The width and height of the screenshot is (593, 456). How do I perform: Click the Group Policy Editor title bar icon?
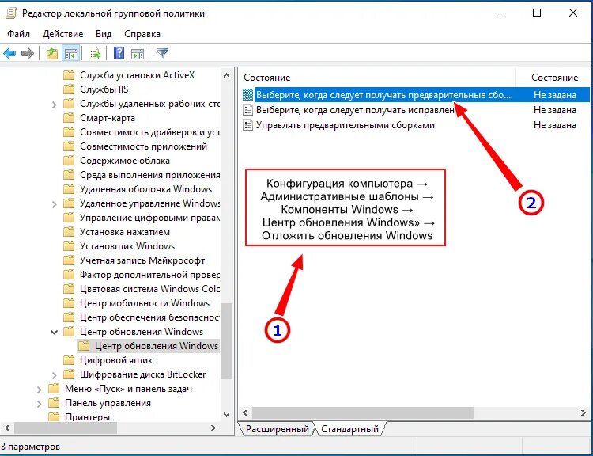pos(11,13)
